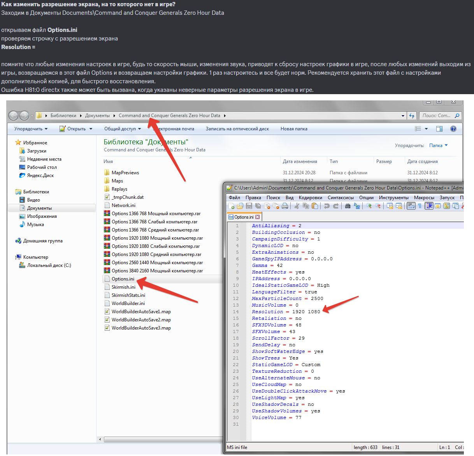Click Save icon in Notepad++ toolbar
The height and width of the screenshot is (456, 474).
coord(249,206)
